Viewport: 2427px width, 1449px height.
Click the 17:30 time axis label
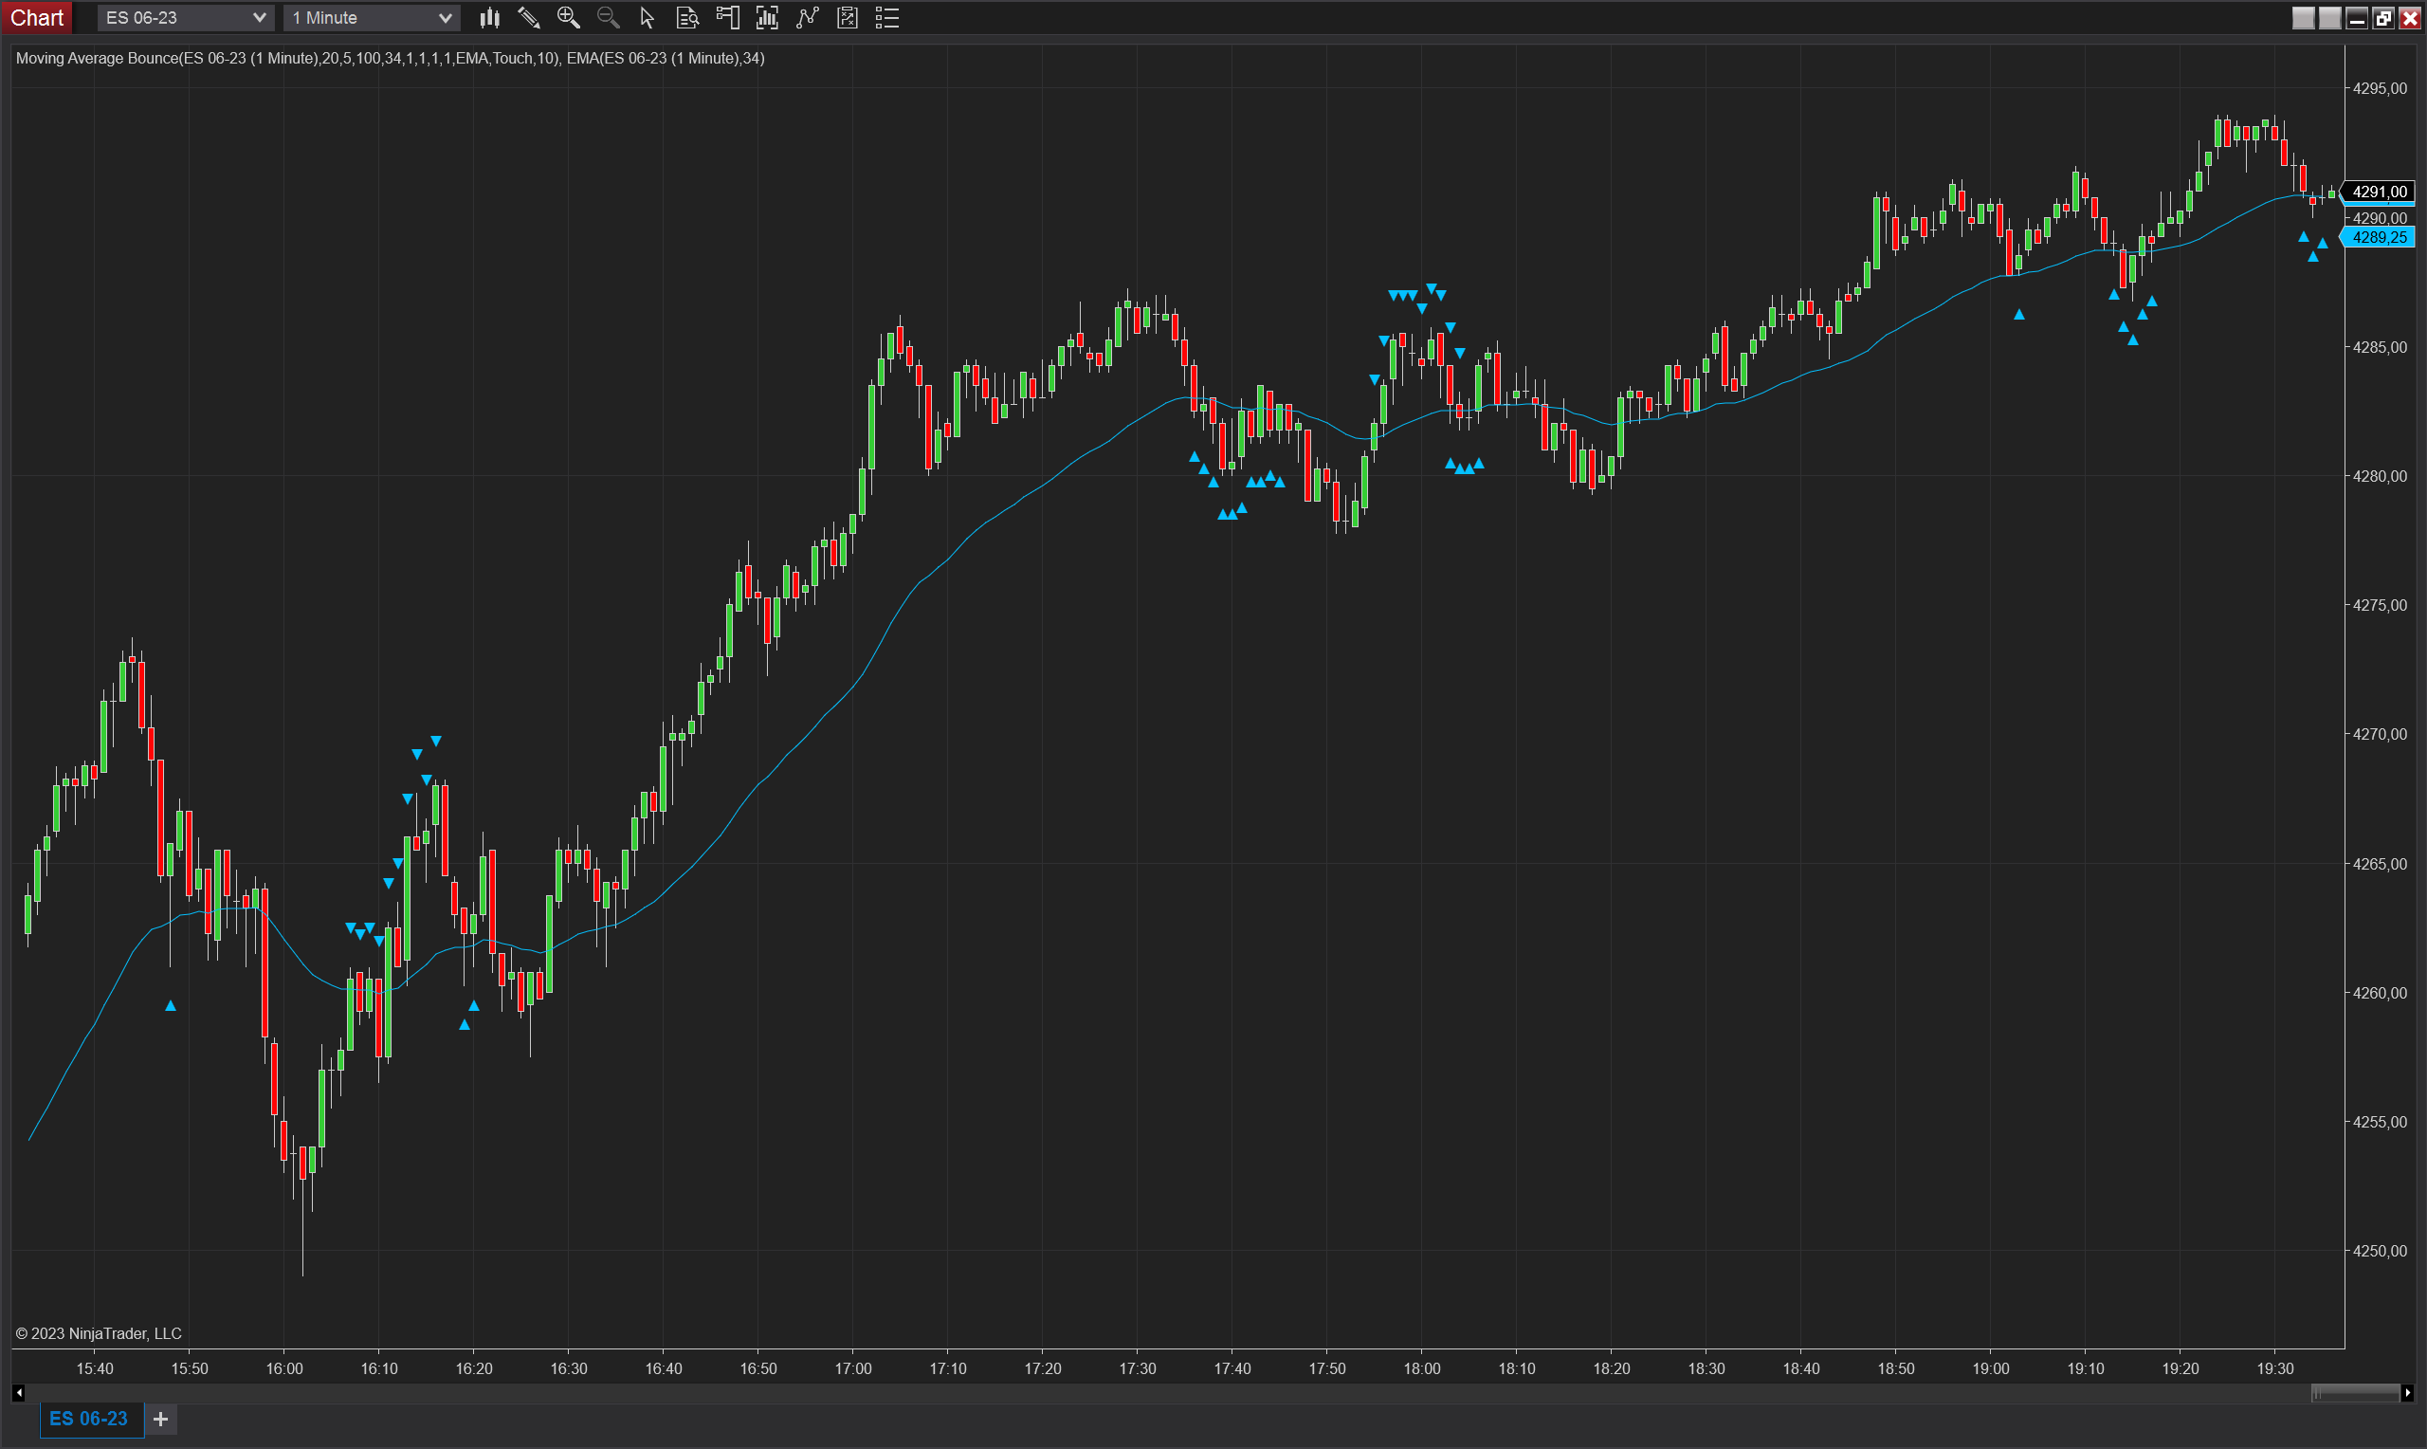1137,1369
